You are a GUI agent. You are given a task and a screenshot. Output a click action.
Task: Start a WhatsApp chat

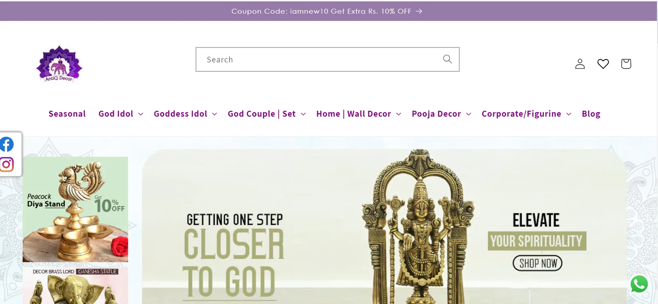coord(639,284)
